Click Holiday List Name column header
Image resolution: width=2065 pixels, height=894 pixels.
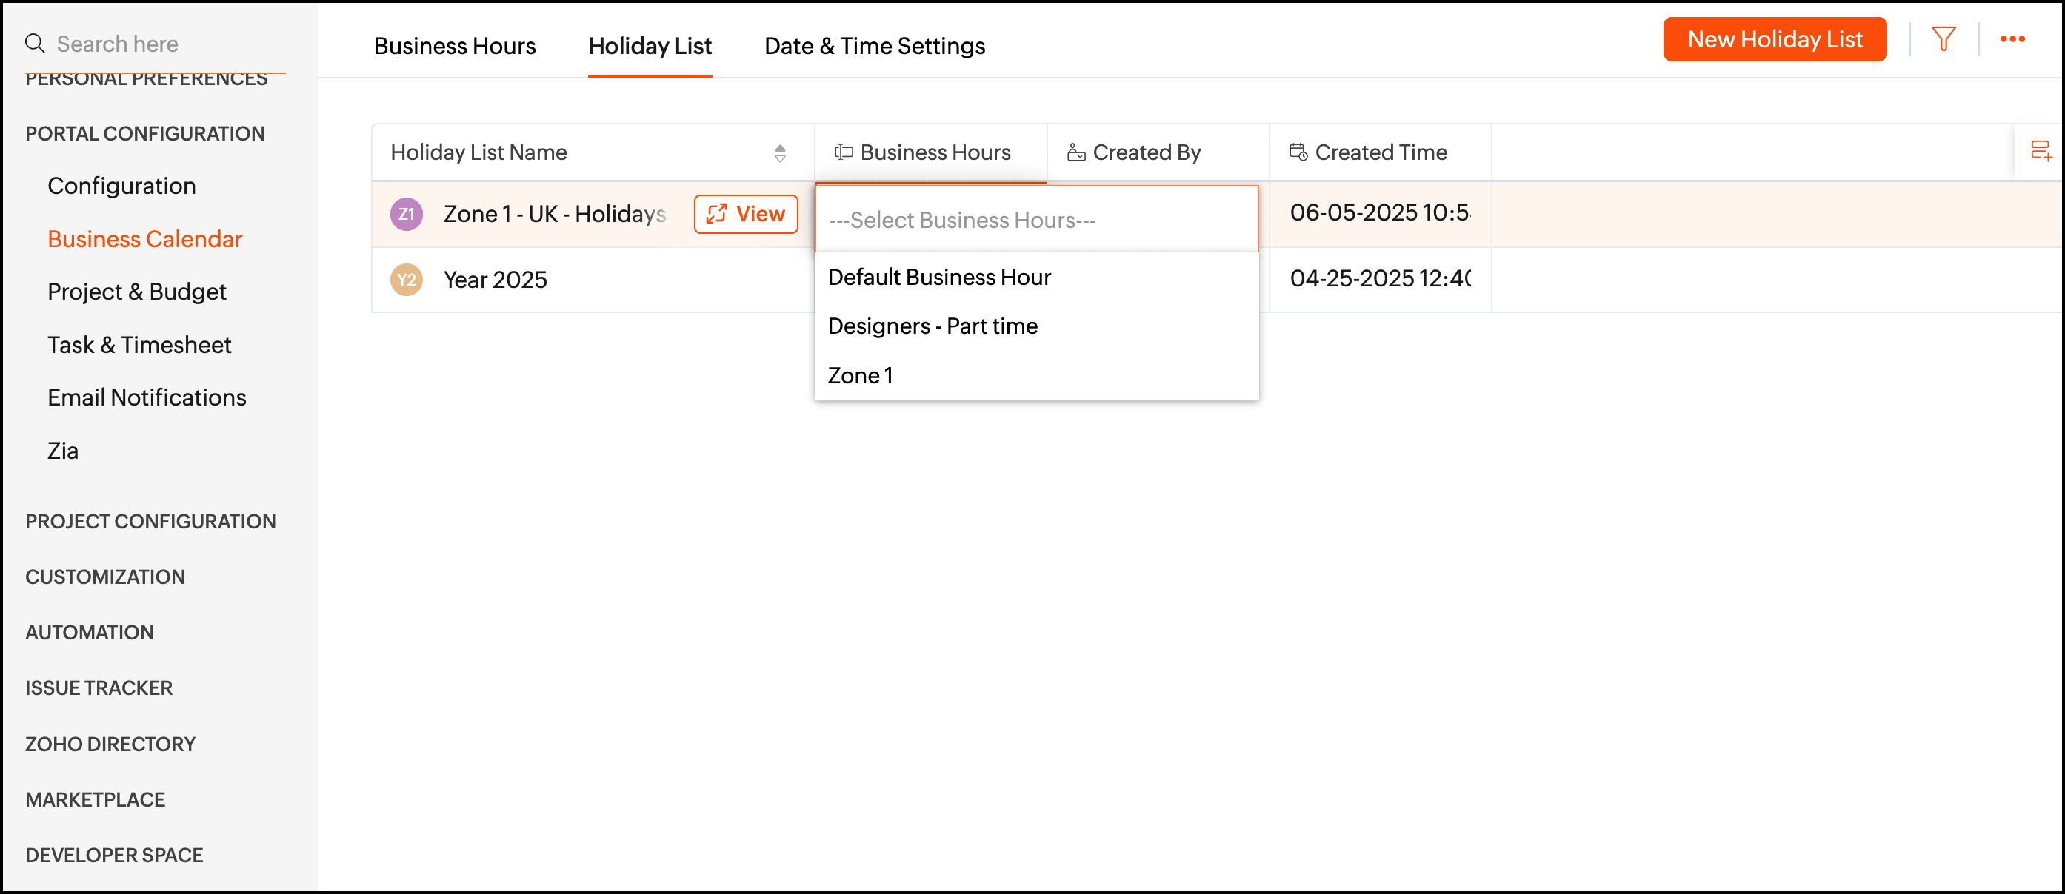pyautogui.click(x=478, y=152)
